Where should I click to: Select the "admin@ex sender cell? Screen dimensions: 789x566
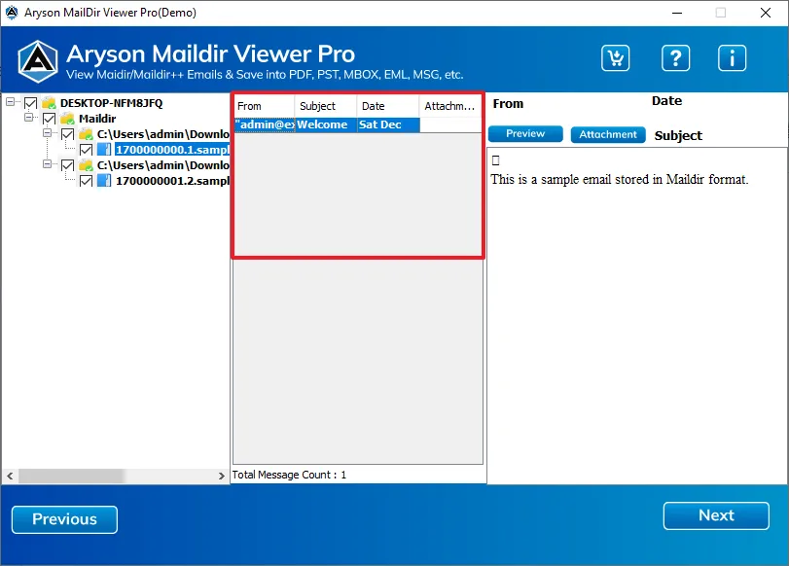(265, 124)
